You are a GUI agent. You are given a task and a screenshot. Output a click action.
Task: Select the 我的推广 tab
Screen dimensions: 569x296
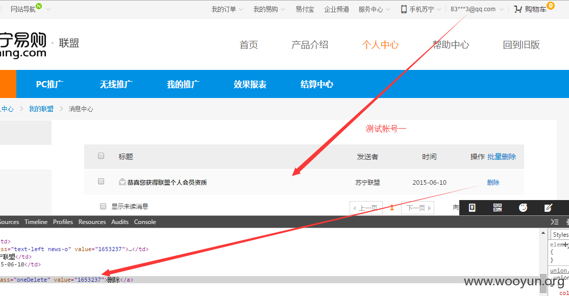(183, 84)
